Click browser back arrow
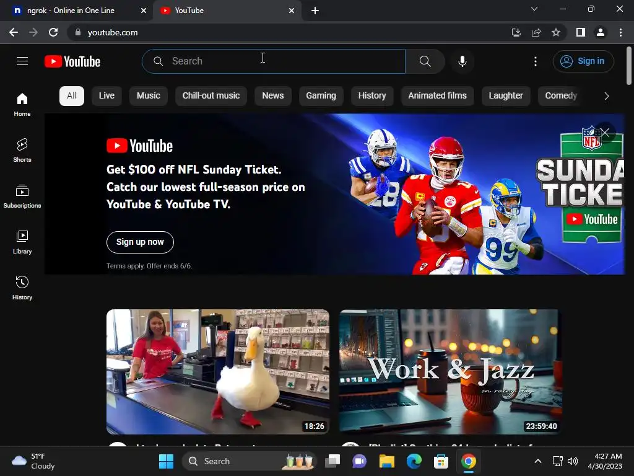634x476 pixels. click(x=14, y=32)
